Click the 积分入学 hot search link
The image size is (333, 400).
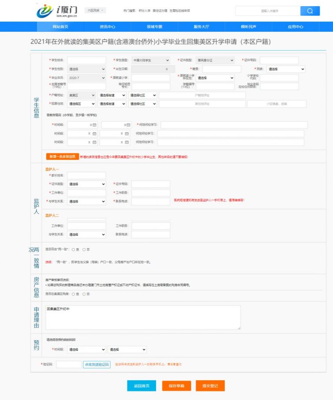tap(144, 11)
